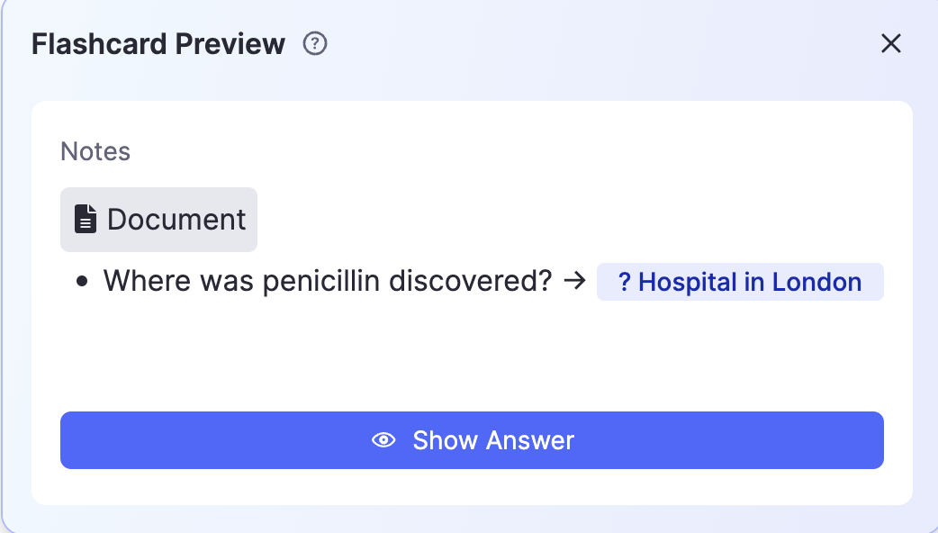Click the question mark in the hidden answer
This screenshot has height=533, width=938.
[x=624, y=282]
